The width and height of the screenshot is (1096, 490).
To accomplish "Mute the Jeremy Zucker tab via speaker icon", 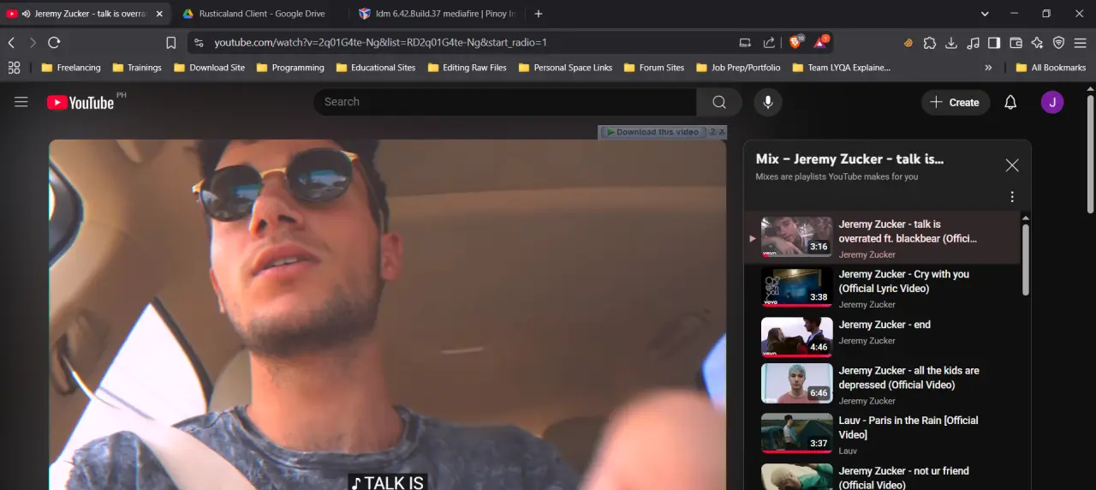I will pos(26,14).
